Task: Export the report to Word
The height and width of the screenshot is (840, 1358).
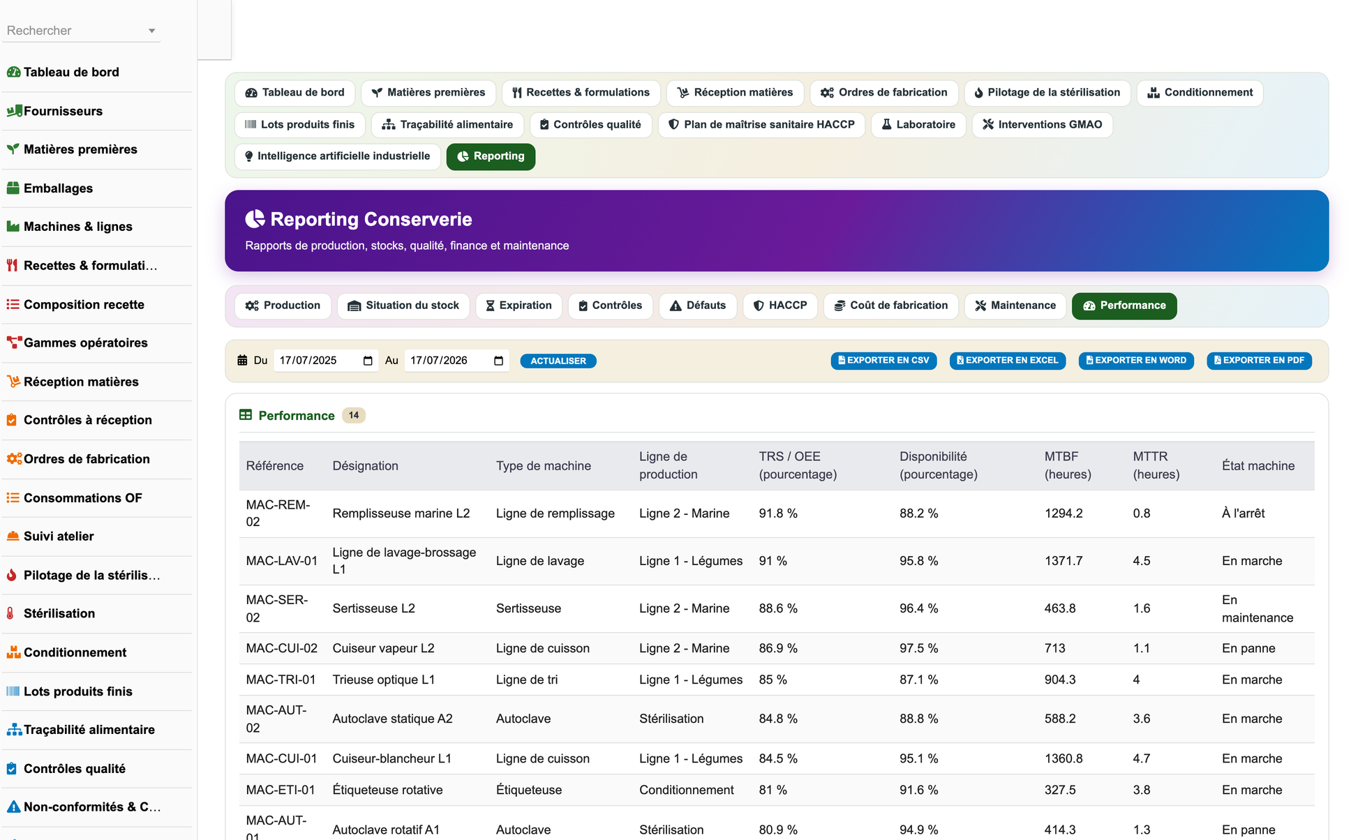Action: click(x=1136, y=361)
